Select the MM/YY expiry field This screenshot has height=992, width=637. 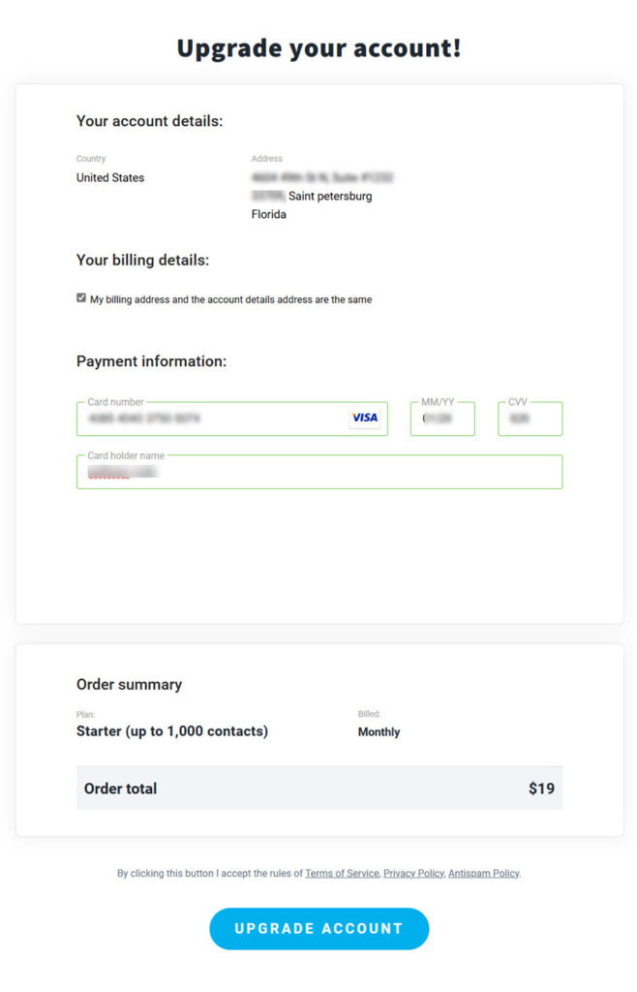coord(442,418)
